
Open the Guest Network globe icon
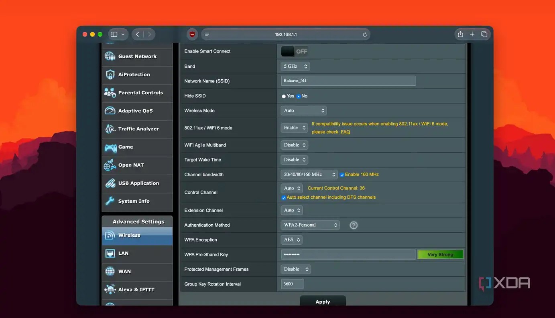(110, 56)
